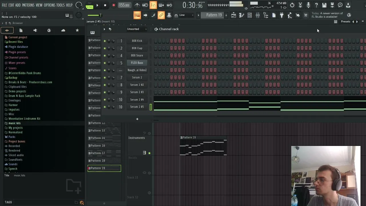The width and height of the screenshot is (366, 206).
Task: Save the project with the floppy disk icon
Action: tap(324, 5)
